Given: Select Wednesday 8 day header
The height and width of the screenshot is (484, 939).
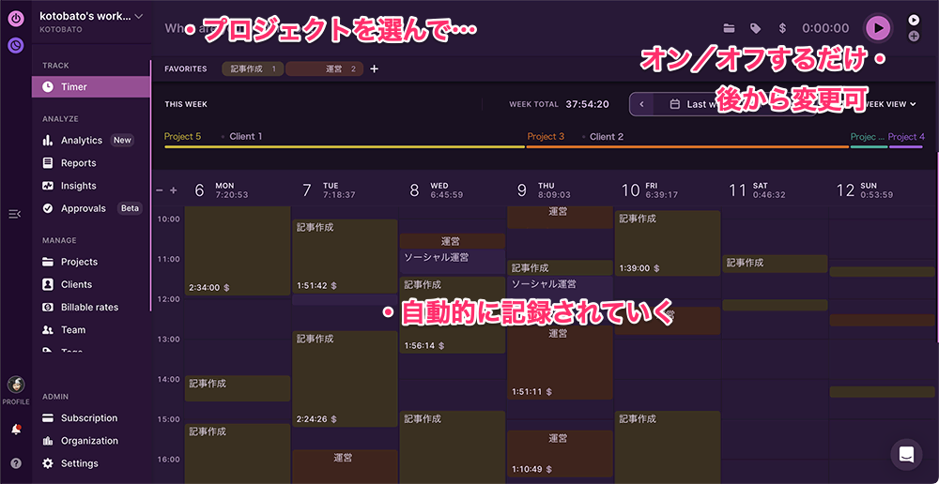Looking at the screenshot, I should [437, 190].
